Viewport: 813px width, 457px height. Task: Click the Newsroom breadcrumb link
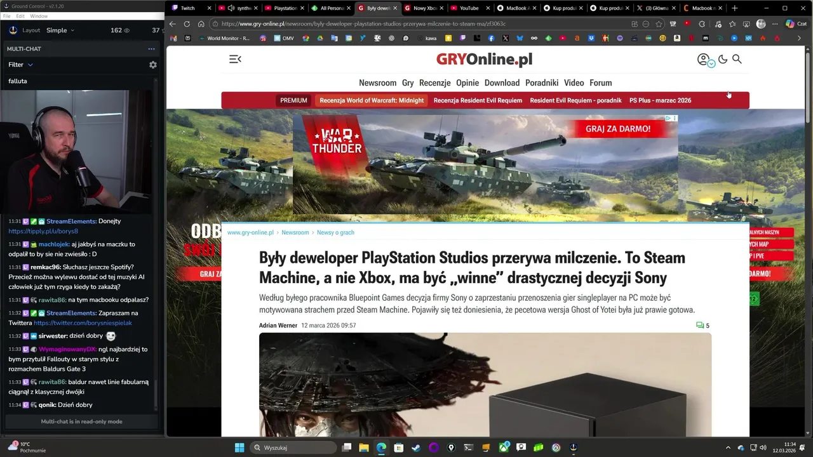[295, 232]
